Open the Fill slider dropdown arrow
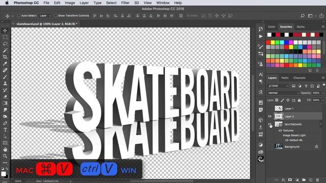 [323, 100]
